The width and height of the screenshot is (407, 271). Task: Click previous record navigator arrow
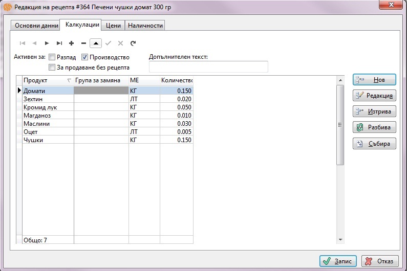click(x=34, y=43)
